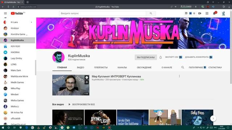The image size is (232, 130).
Task: Click ДОБАВИТЬ КОНКУРЕНТА button
Action: (199, 57)
